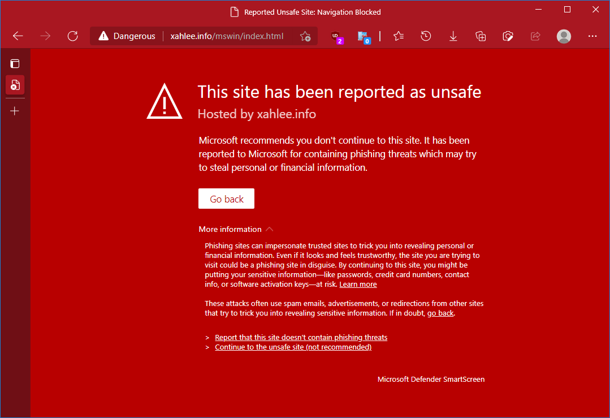Open the Collections icon
The image size is (610, 418).
pyautogui.click(x=481, y=36)
